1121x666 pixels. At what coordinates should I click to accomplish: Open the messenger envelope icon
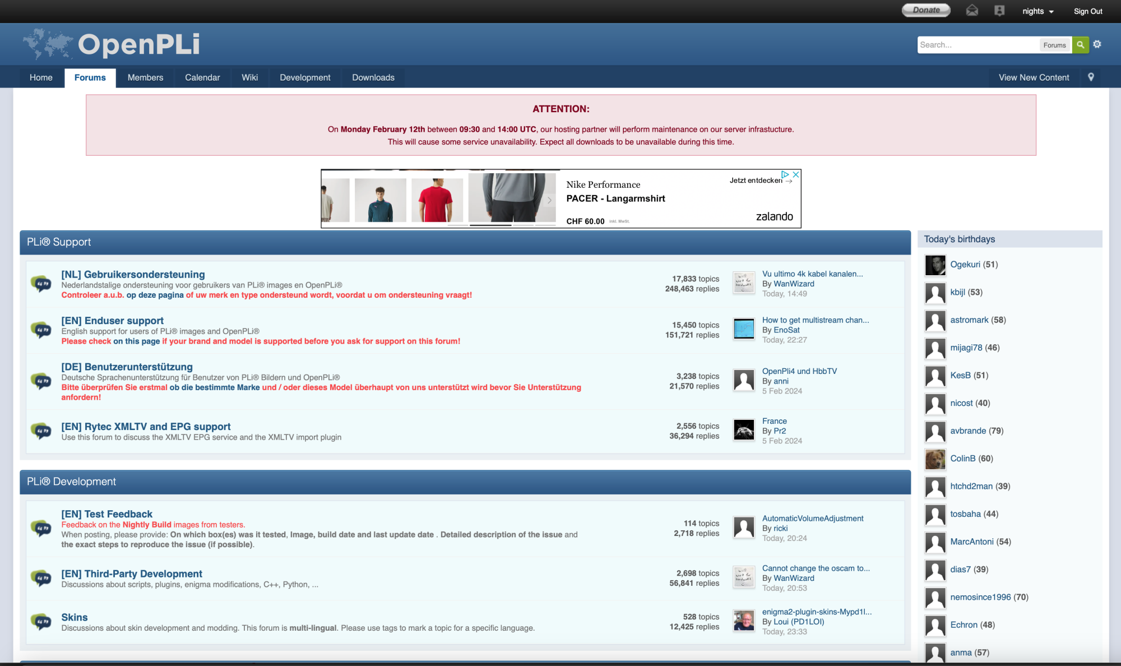971,10
